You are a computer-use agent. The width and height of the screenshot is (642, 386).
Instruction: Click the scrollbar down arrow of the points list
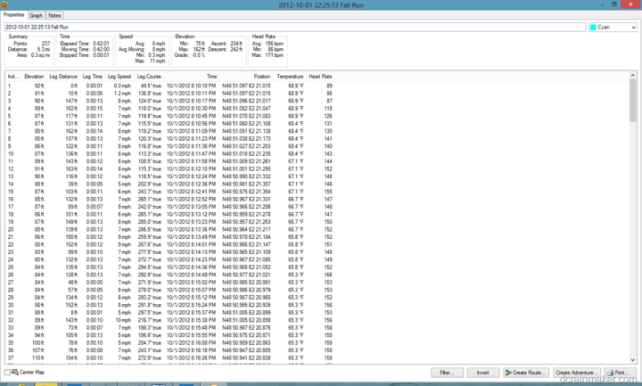pyautogui.click(x=632, y=360)
